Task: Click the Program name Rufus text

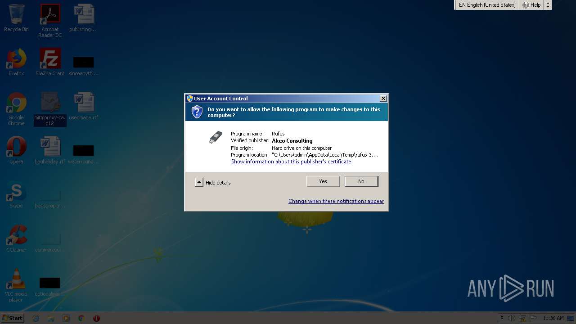Action: pyautogui.click(x=278, y=134)
